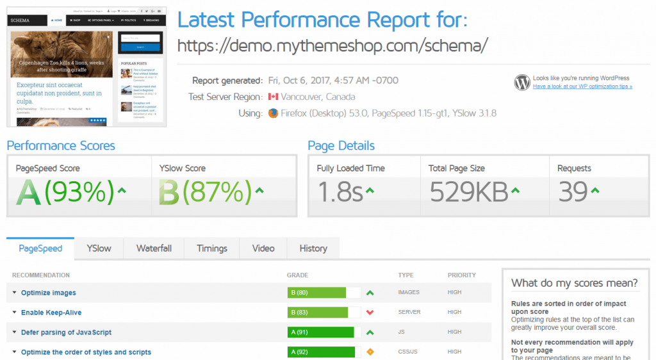The image size is (656, 360).
Task: Open the Video tab
Action: click(x=263, y=249)
